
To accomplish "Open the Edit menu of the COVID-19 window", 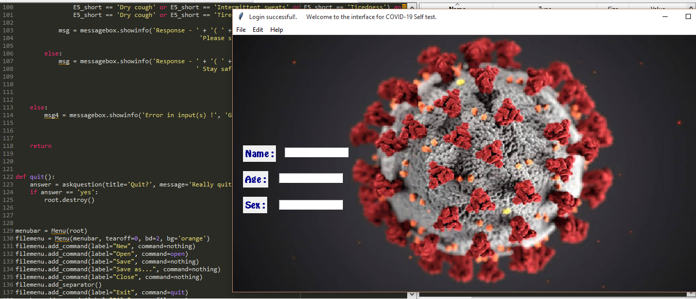I will click(x=258, y=30).
